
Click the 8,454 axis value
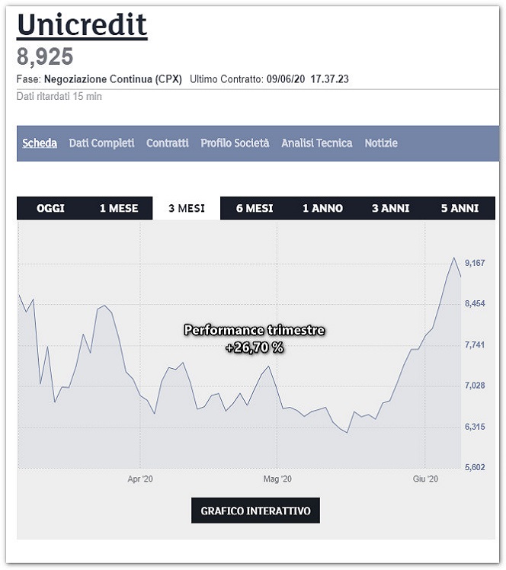tap(475, 303)
